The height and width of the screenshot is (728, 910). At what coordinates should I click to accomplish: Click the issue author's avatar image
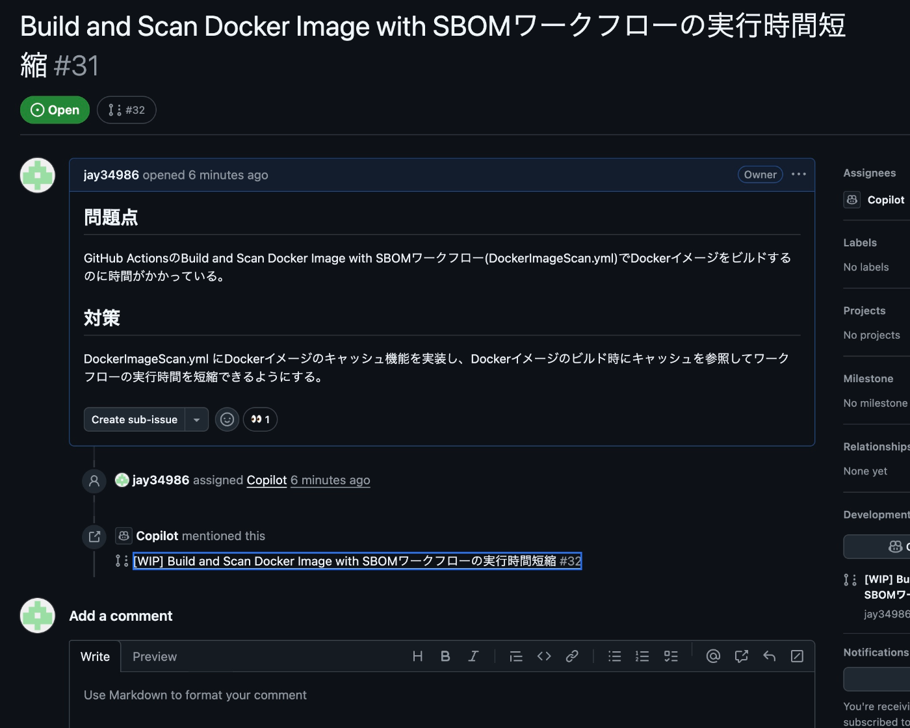38,175
